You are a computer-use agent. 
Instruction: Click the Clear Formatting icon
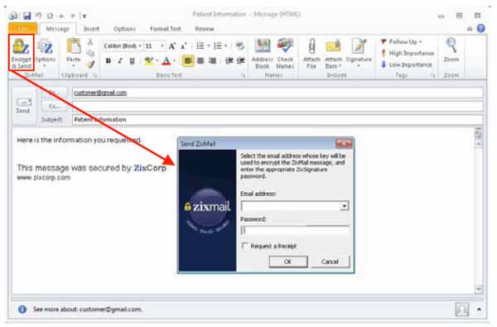240,46
